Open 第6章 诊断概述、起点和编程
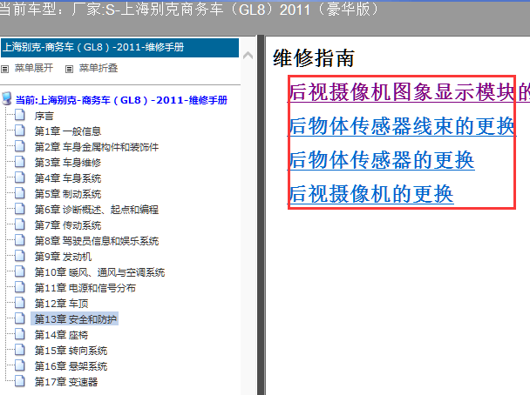Image resolution: width=530 pixels, height=395 pixels. coord(97,210)
